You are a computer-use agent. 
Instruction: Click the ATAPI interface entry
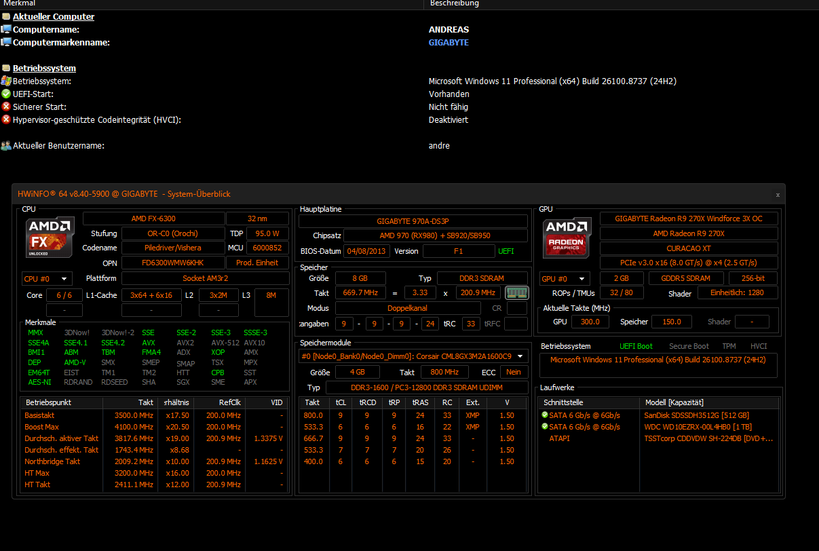[559, 438]
